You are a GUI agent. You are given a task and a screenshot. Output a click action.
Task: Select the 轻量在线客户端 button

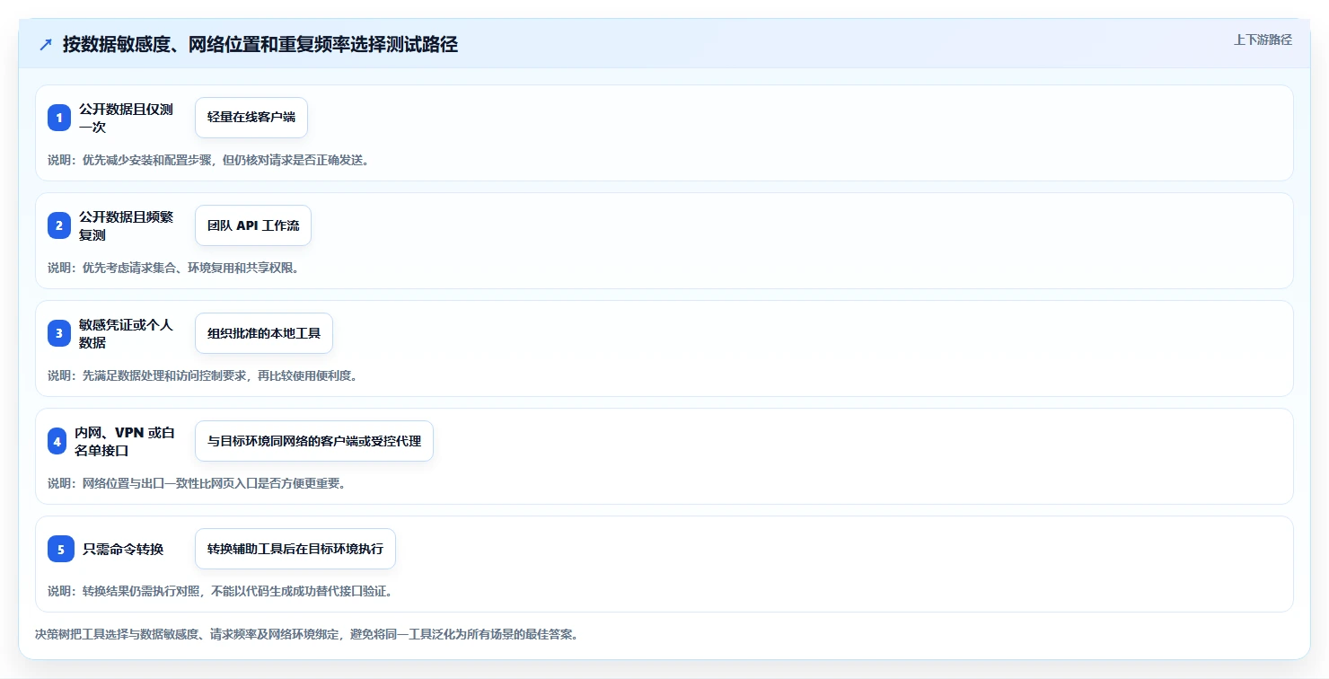tap(251, 118)
